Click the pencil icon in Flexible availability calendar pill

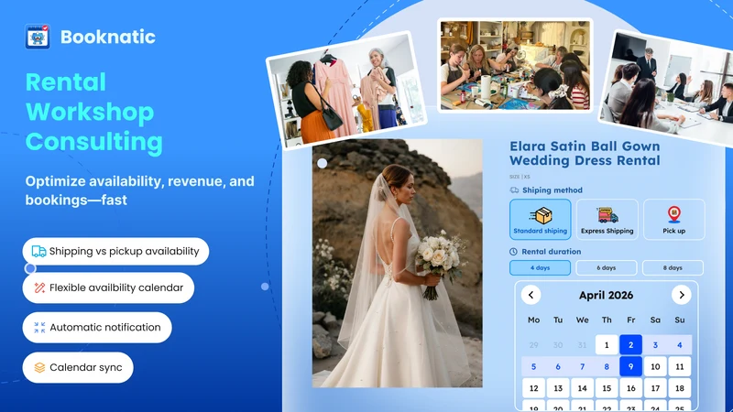[x=39, y=287]
